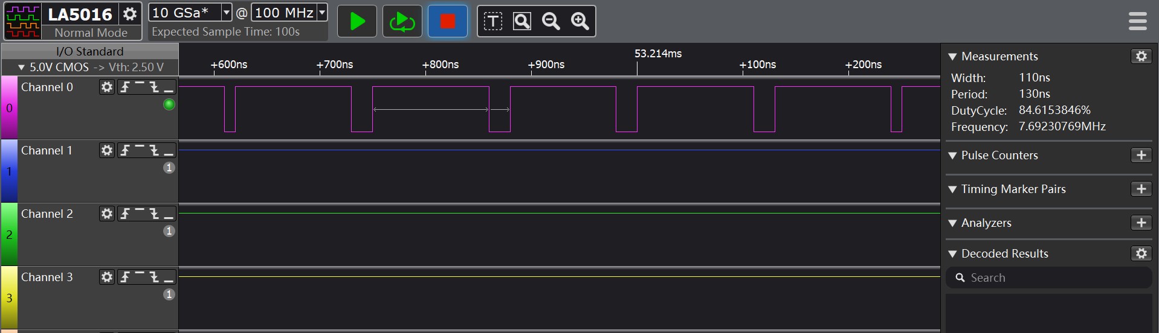1159x333 pixels.
Task: Open Channel 0 settings gear
Action: [x=107, y=87]
